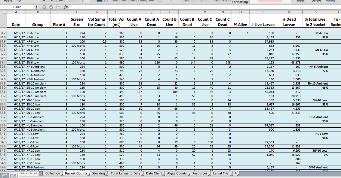Viewport: 341px width, 178px height.
Task: Select row 344 header
Action: click(x=3, y=146)
